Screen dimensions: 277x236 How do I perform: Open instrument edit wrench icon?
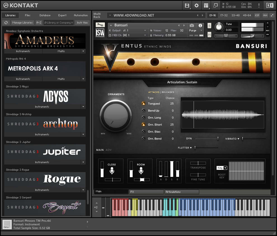coord(100,25)
